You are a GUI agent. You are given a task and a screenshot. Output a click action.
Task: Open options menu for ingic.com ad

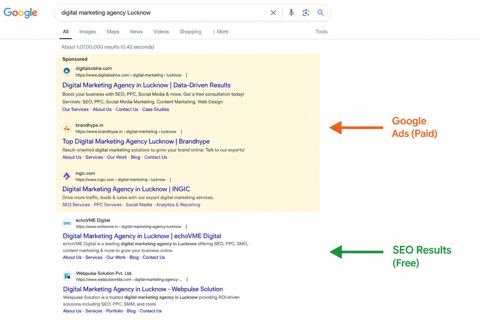[170, 180]
